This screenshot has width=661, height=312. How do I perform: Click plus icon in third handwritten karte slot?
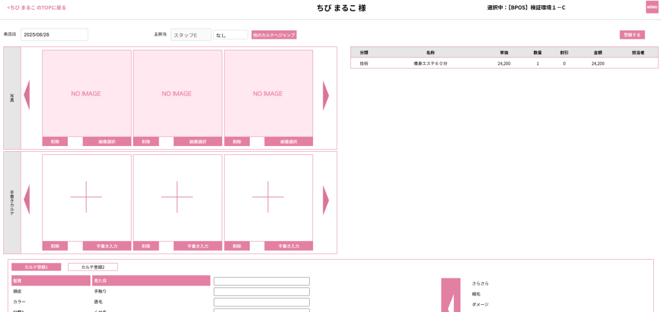268,197
